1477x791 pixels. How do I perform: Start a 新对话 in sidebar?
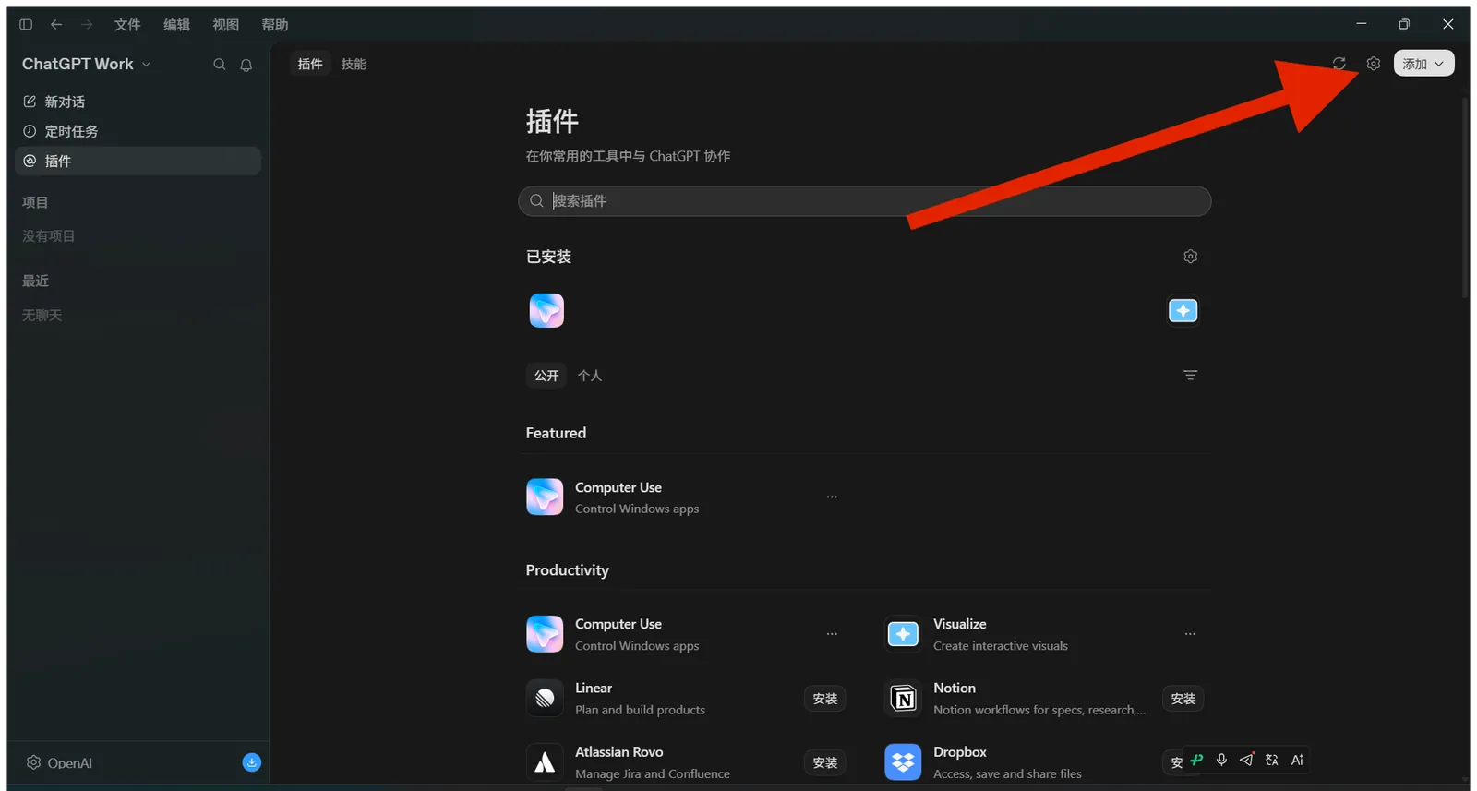coord(138,102)
